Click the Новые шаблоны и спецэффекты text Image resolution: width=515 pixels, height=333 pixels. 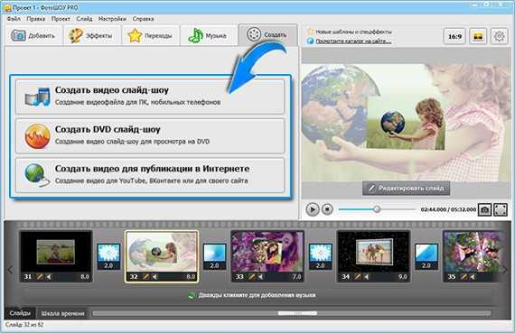pyautogui.click(x=353, y=32)
